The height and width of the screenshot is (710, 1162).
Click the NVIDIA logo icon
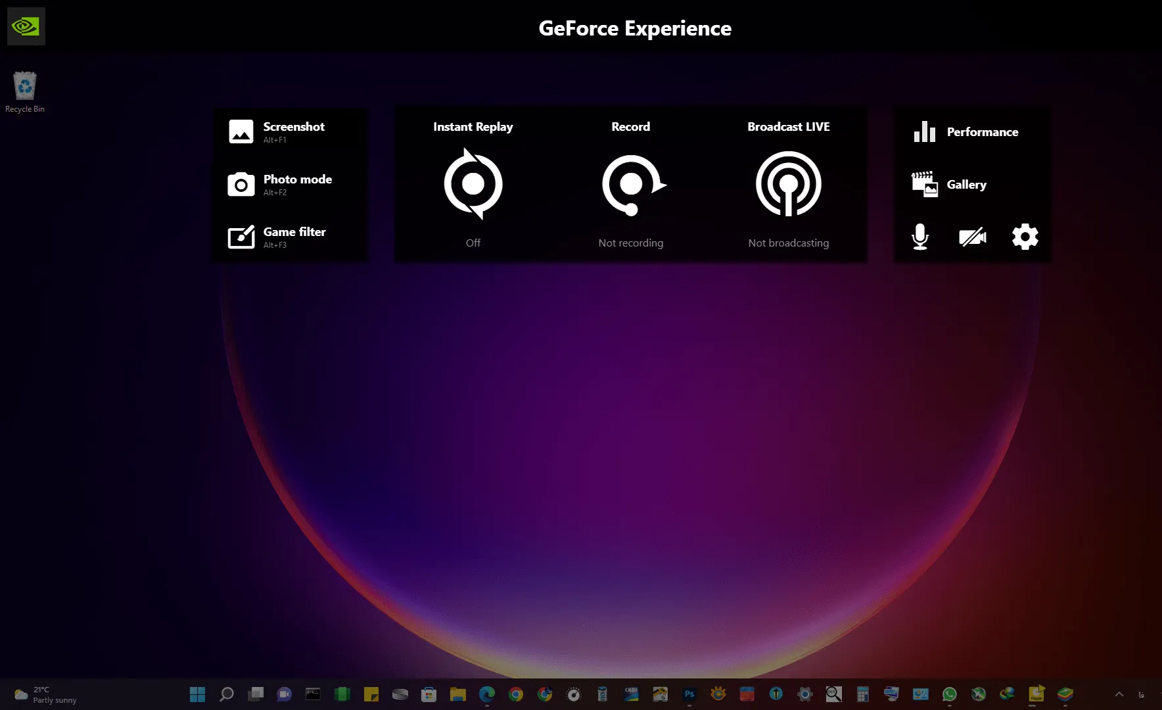coord(26,26)
